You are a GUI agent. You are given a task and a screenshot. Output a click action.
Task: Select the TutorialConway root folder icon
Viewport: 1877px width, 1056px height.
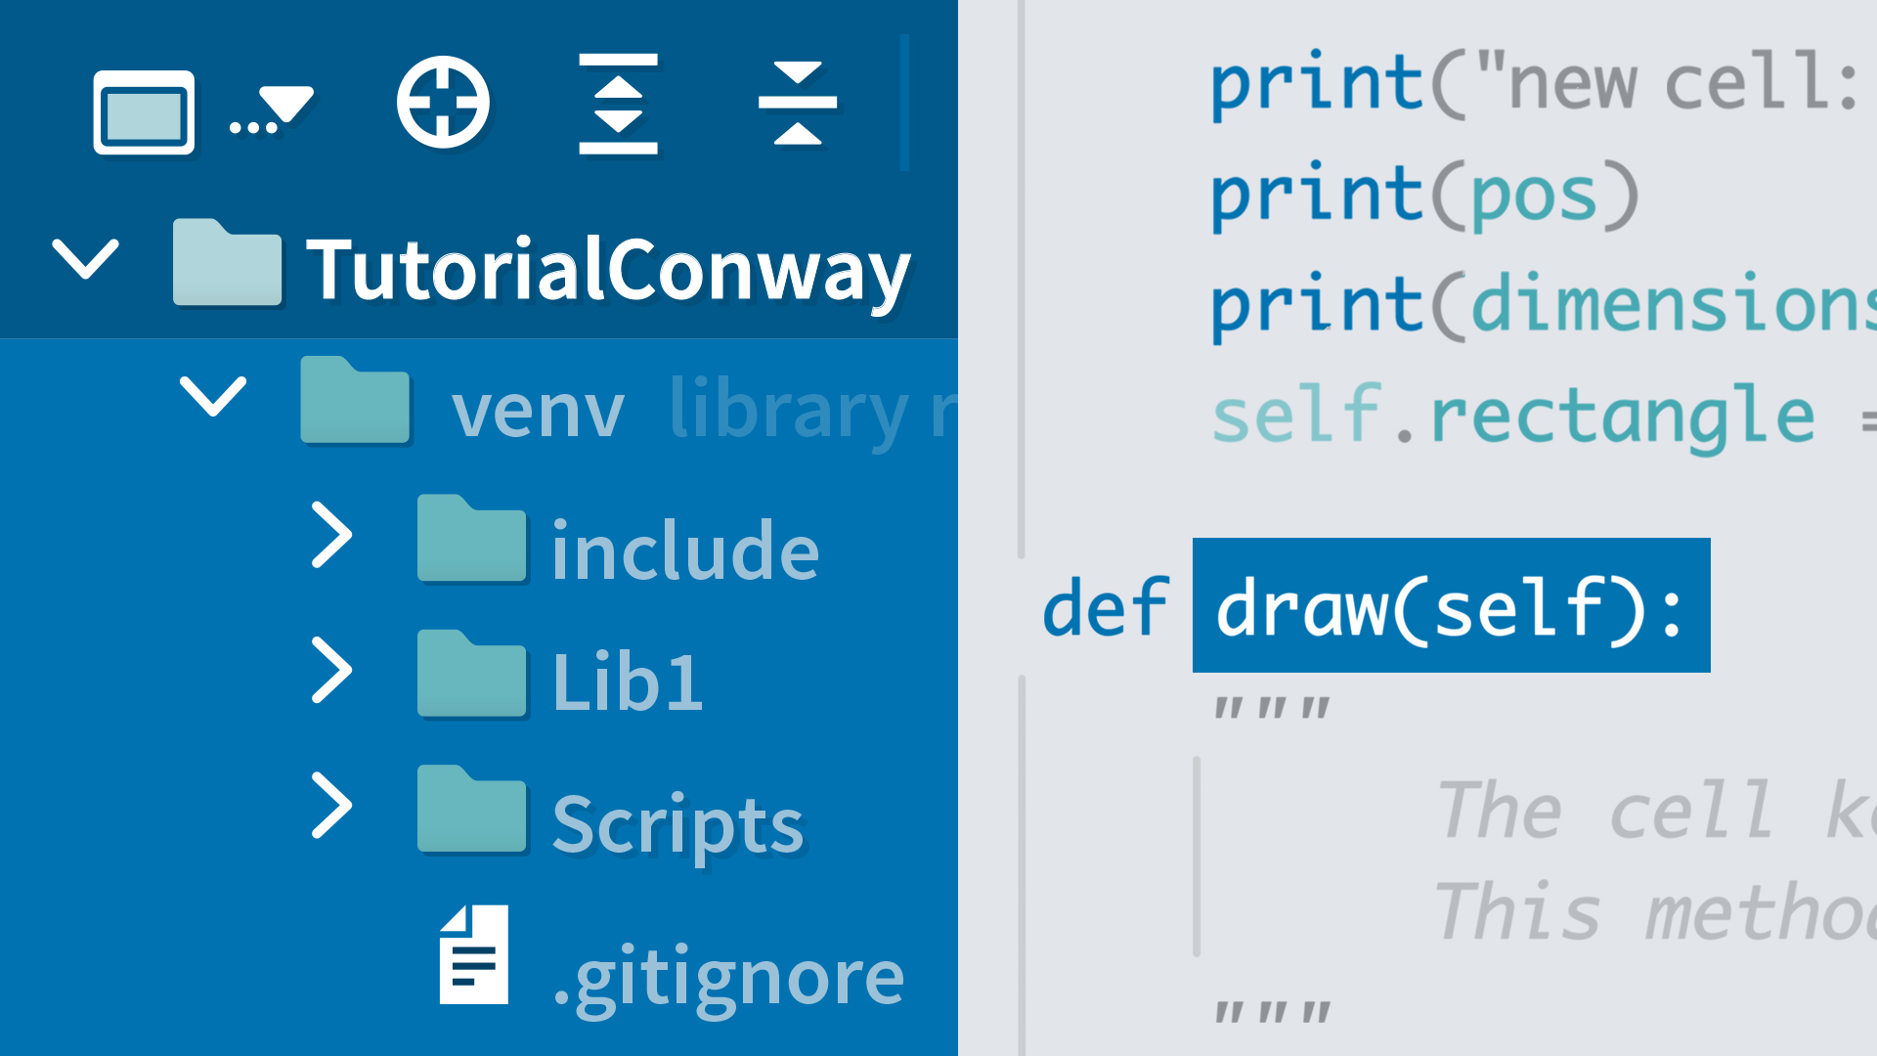[x=227, y=264]
